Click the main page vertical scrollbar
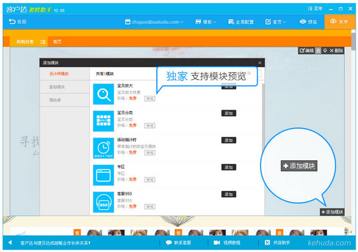The height and width of the screenshot is (252, 358). pos(353,41)
